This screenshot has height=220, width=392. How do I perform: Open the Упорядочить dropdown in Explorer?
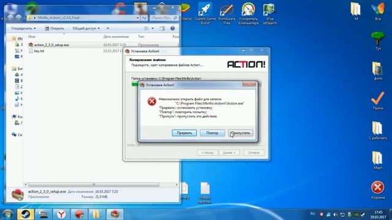tap(23, 29)
